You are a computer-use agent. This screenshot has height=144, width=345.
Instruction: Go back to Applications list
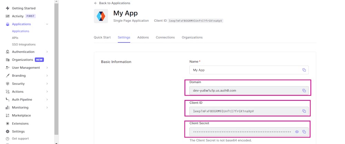112,3
